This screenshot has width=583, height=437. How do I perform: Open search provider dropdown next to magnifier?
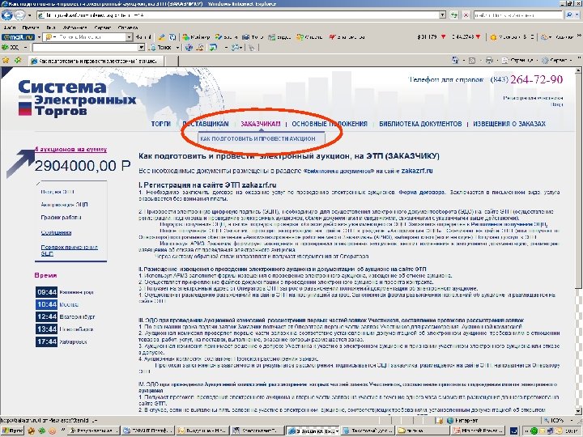click(578, 15)
